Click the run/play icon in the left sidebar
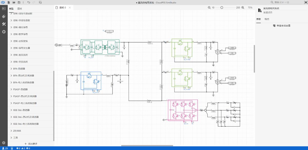The width and height of the screenshot is (308, 150). tap(4, 32)
